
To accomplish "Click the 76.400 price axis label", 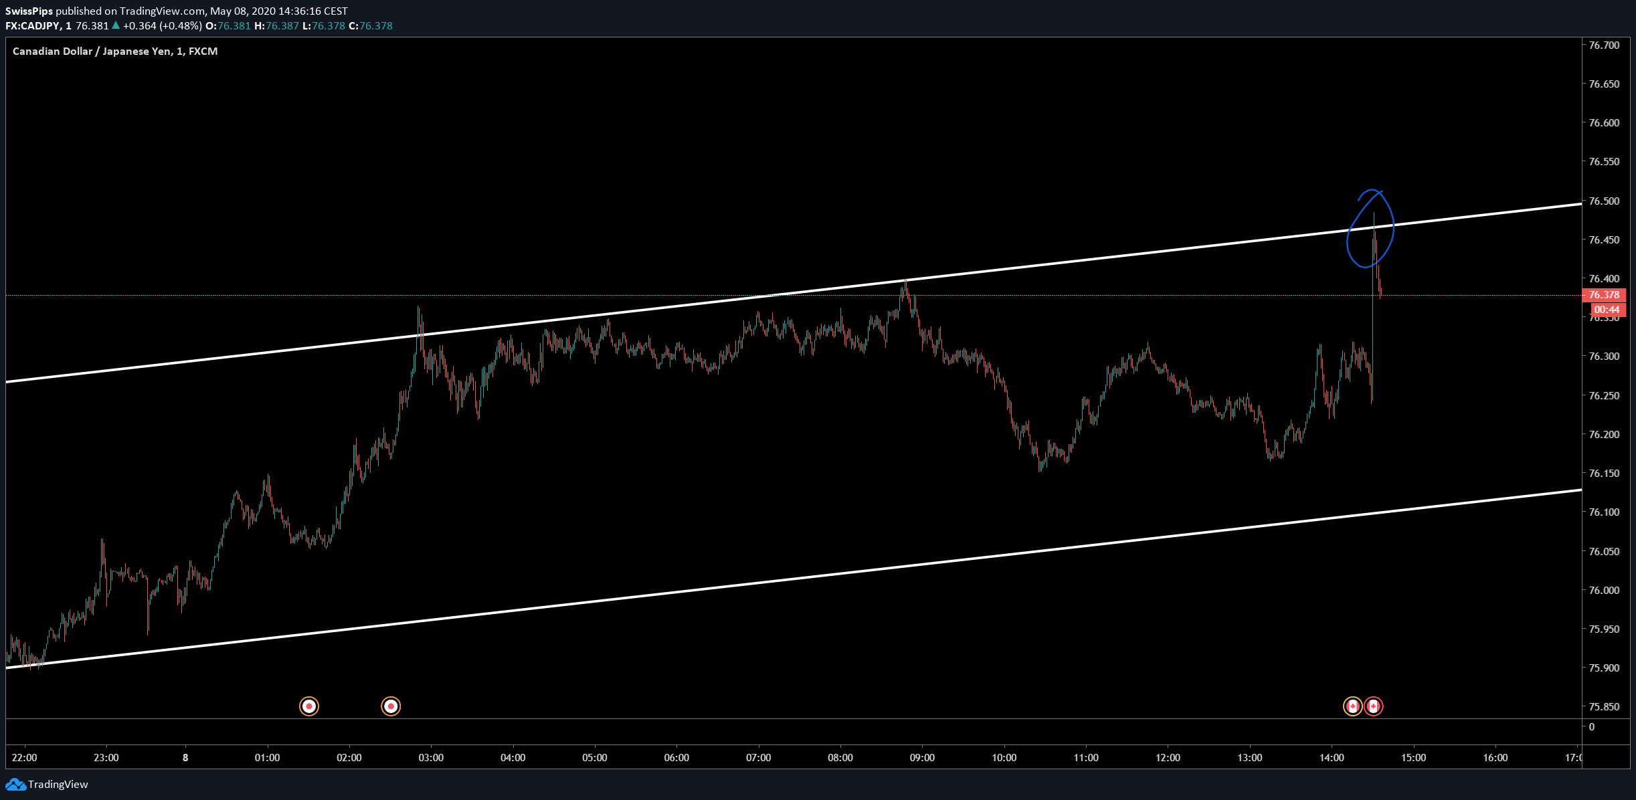I will point(1604,278).
